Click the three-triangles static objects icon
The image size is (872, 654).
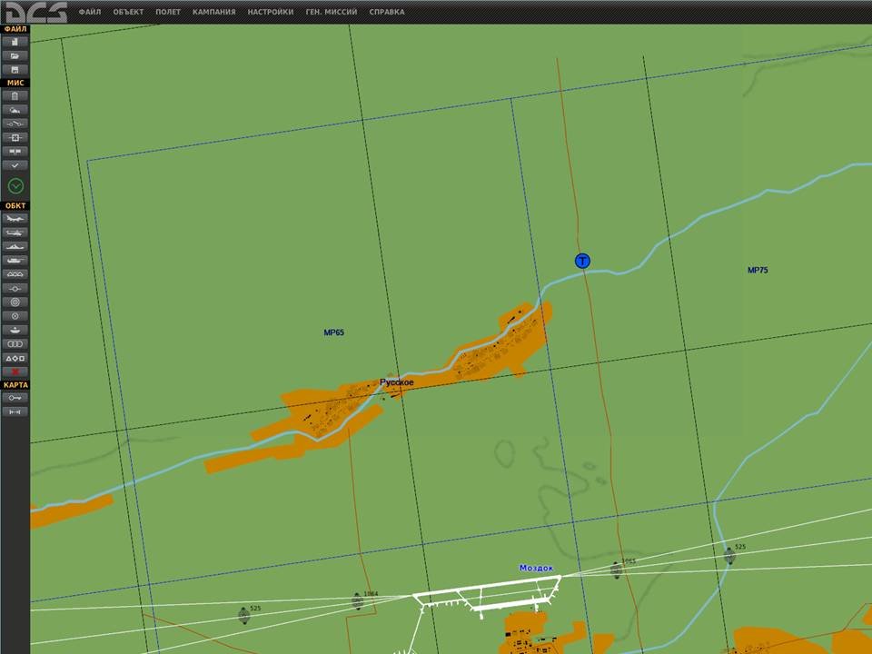click(15, 274)
